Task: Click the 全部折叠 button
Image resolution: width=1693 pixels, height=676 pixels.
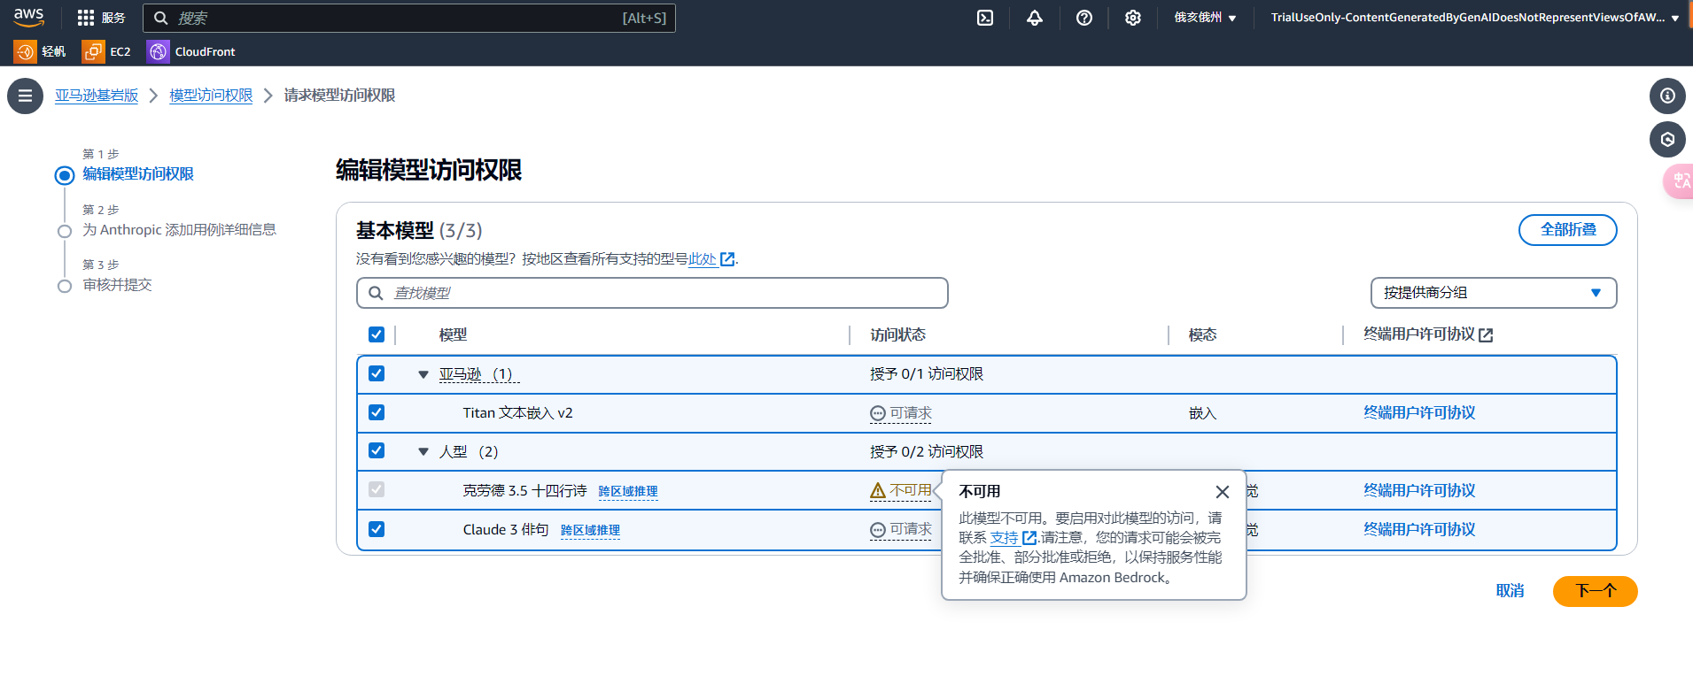Action: click(x=1568, y=230)
